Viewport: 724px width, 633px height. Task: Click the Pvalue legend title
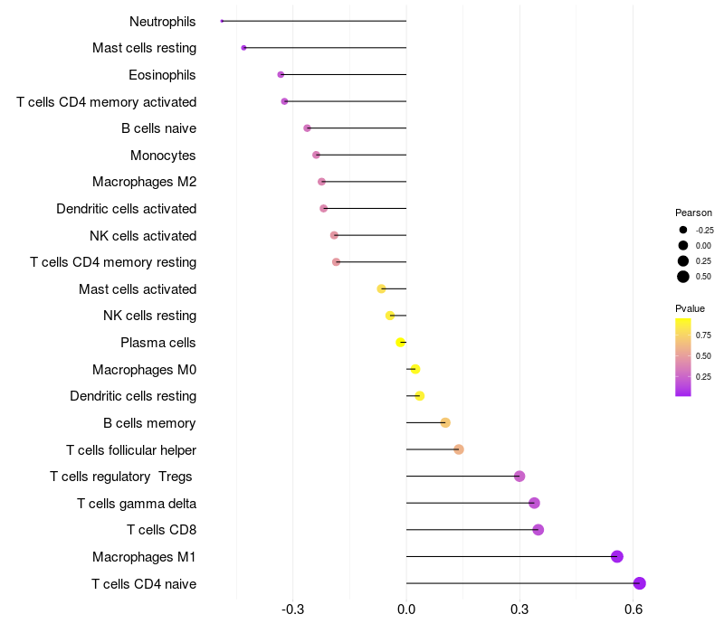coord(690,308)
